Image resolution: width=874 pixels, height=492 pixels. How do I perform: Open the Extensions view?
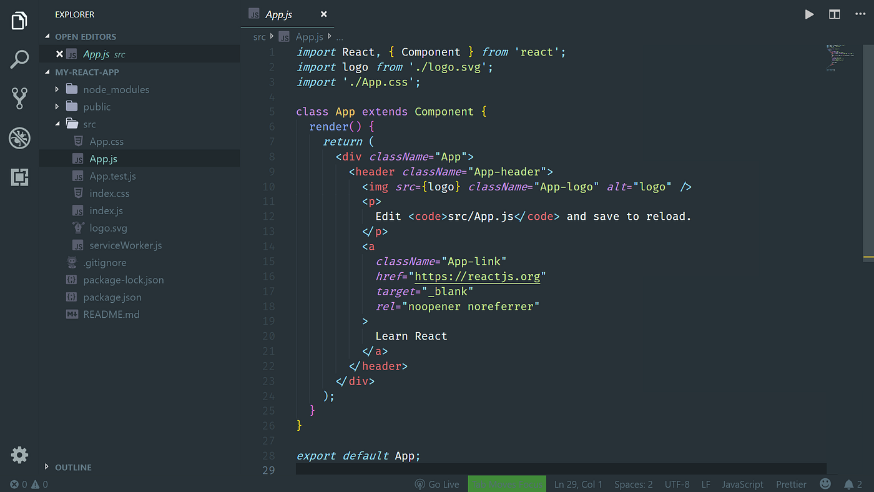19,177
